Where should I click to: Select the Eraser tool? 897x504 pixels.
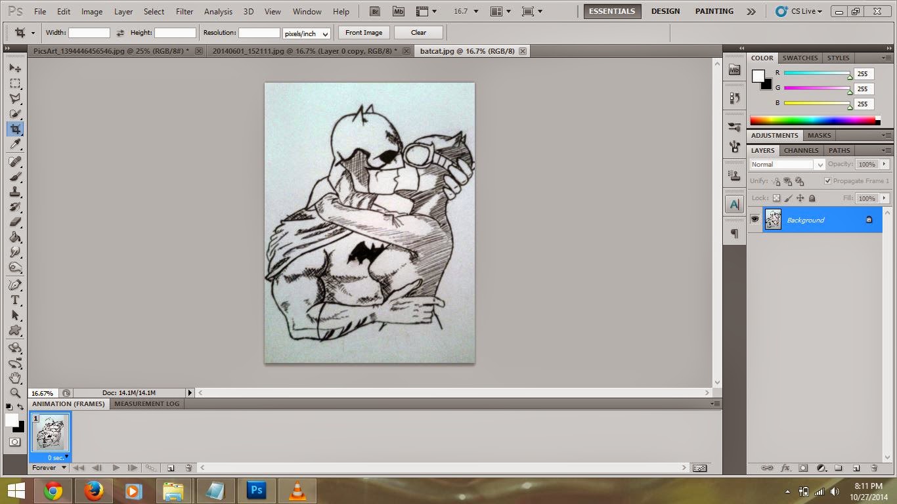(x=15, y=222)
